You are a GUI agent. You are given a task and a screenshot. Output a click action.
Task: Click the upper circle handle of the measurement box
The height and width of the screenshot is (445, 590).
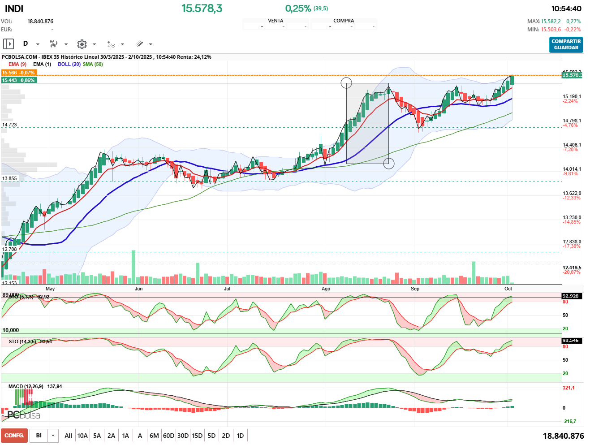346,83
